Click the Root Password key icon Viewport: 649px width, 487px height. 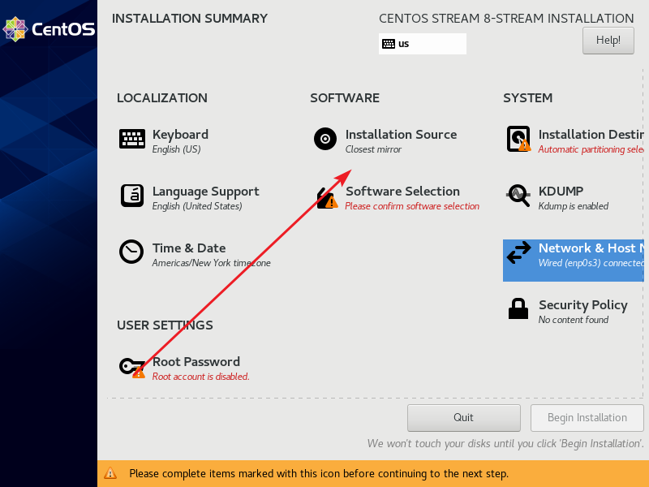131,366
